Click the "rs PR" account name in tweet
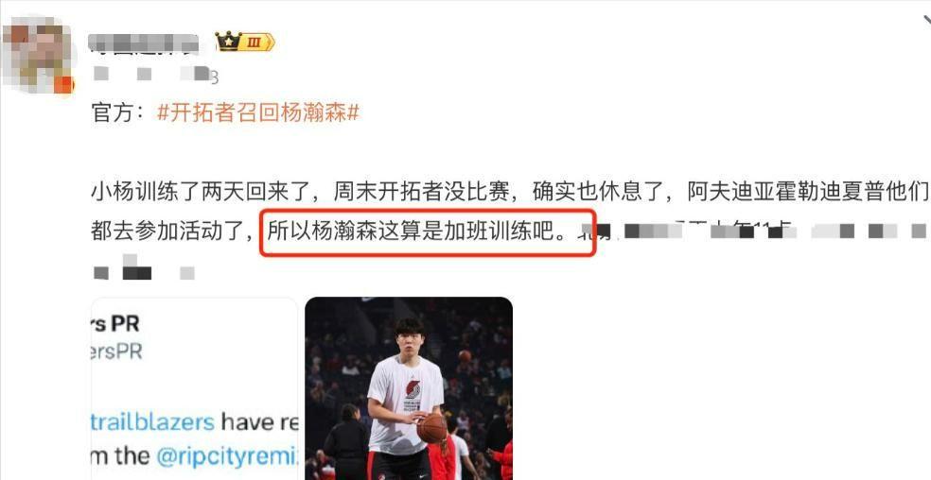This screenshot has width=931, height=480. 115,323
